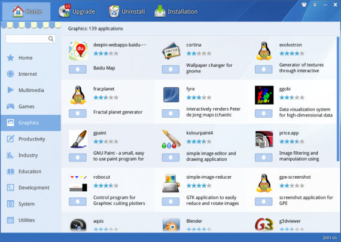Install simple-image-reducer via download button

click(170, 201)
